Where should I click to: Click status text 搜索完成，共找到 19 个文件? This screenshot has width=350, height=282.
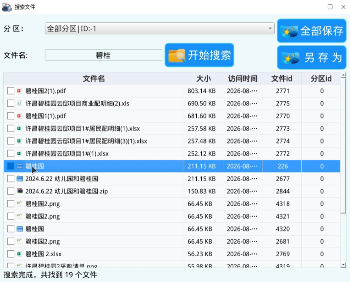(x=50, y=275)
